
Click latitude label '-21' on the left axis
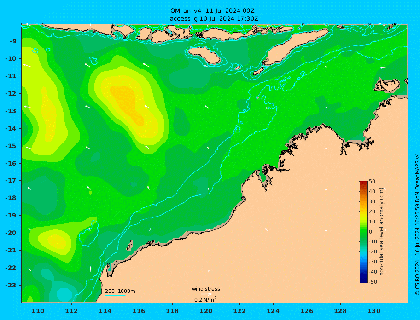click(11, 251)
